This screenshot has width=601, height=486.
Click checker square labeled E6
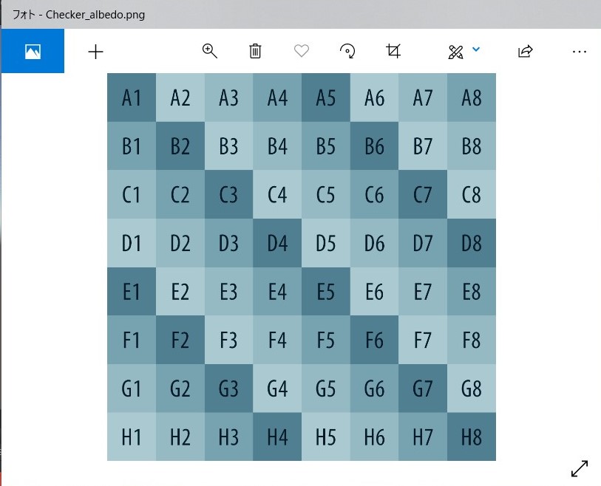pyautogui.click(x=375, y=292)
